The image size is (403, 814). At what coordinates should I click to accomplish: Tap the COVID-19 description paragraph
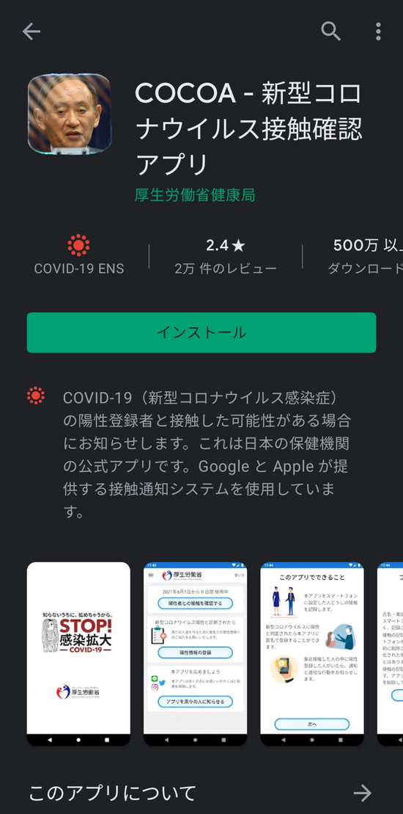pyautogui.click(x=207, y=454)
